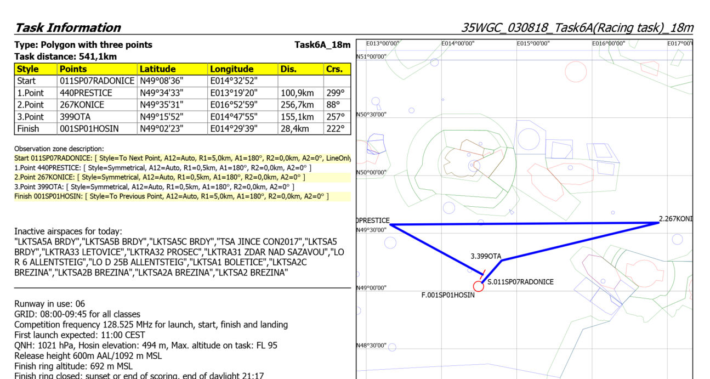Click the 440PRESTICE cell in task table
Image resolution: width=710 pixels, height=379 pixels.
tap(86, 93)
